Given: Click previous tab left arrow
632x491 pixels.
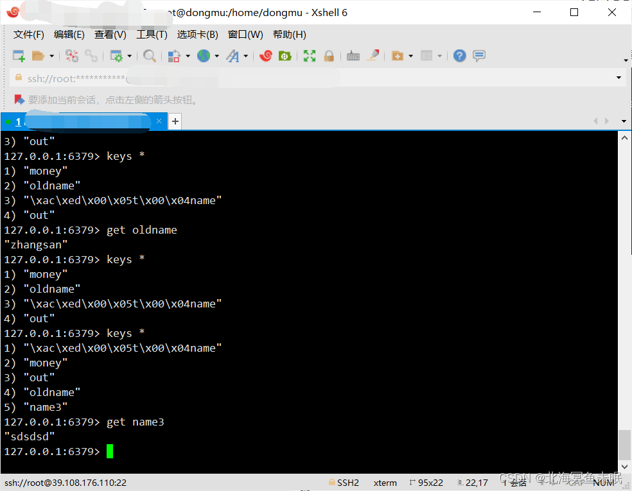Looking at the screenshot, I should click(x=595, y=121).
